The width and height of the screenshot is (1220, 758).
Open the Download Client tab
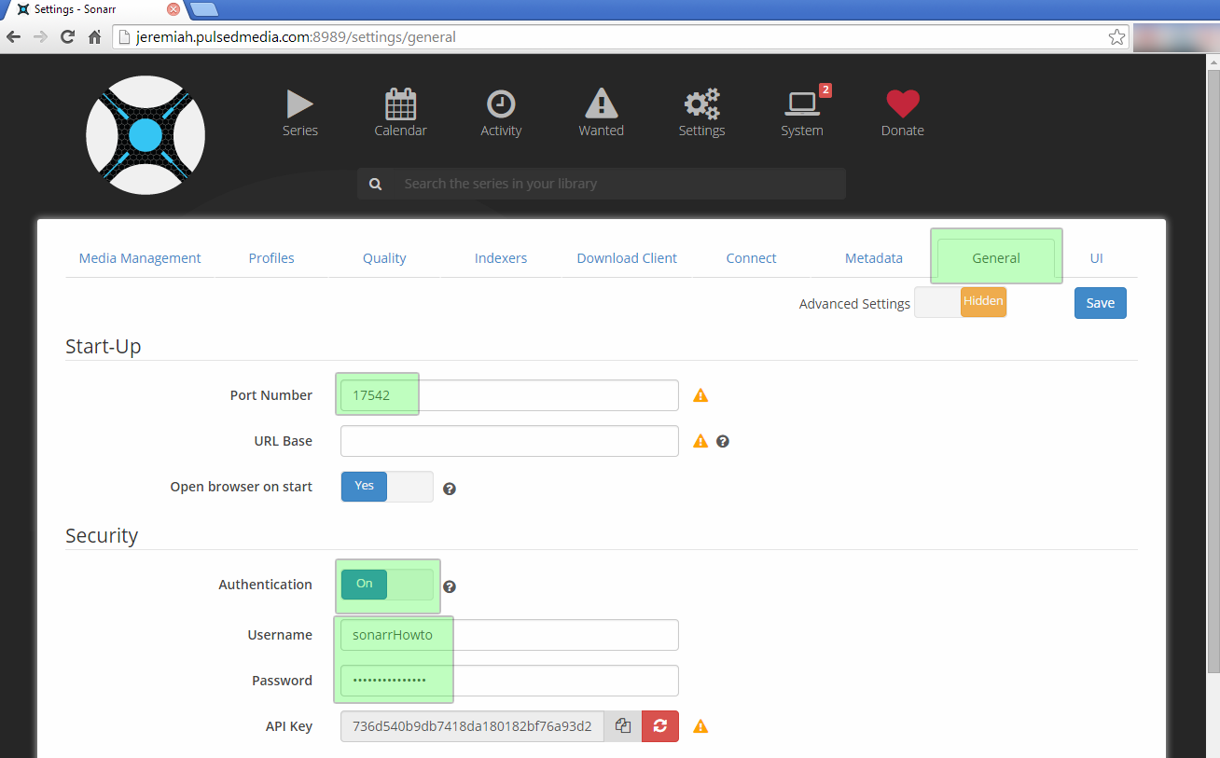coord(627,258)
